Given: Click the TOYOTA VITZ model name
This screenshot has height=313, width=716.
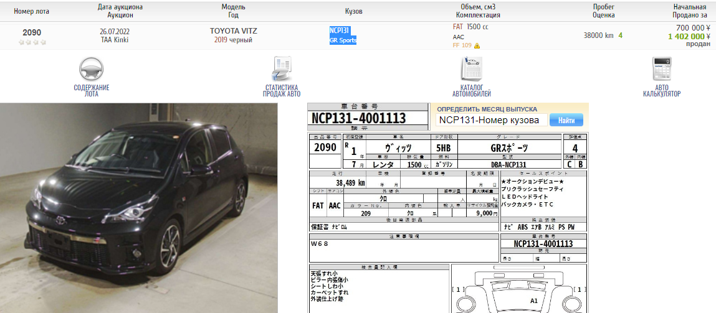Looking at the screenshot, I should click(233, 31).
